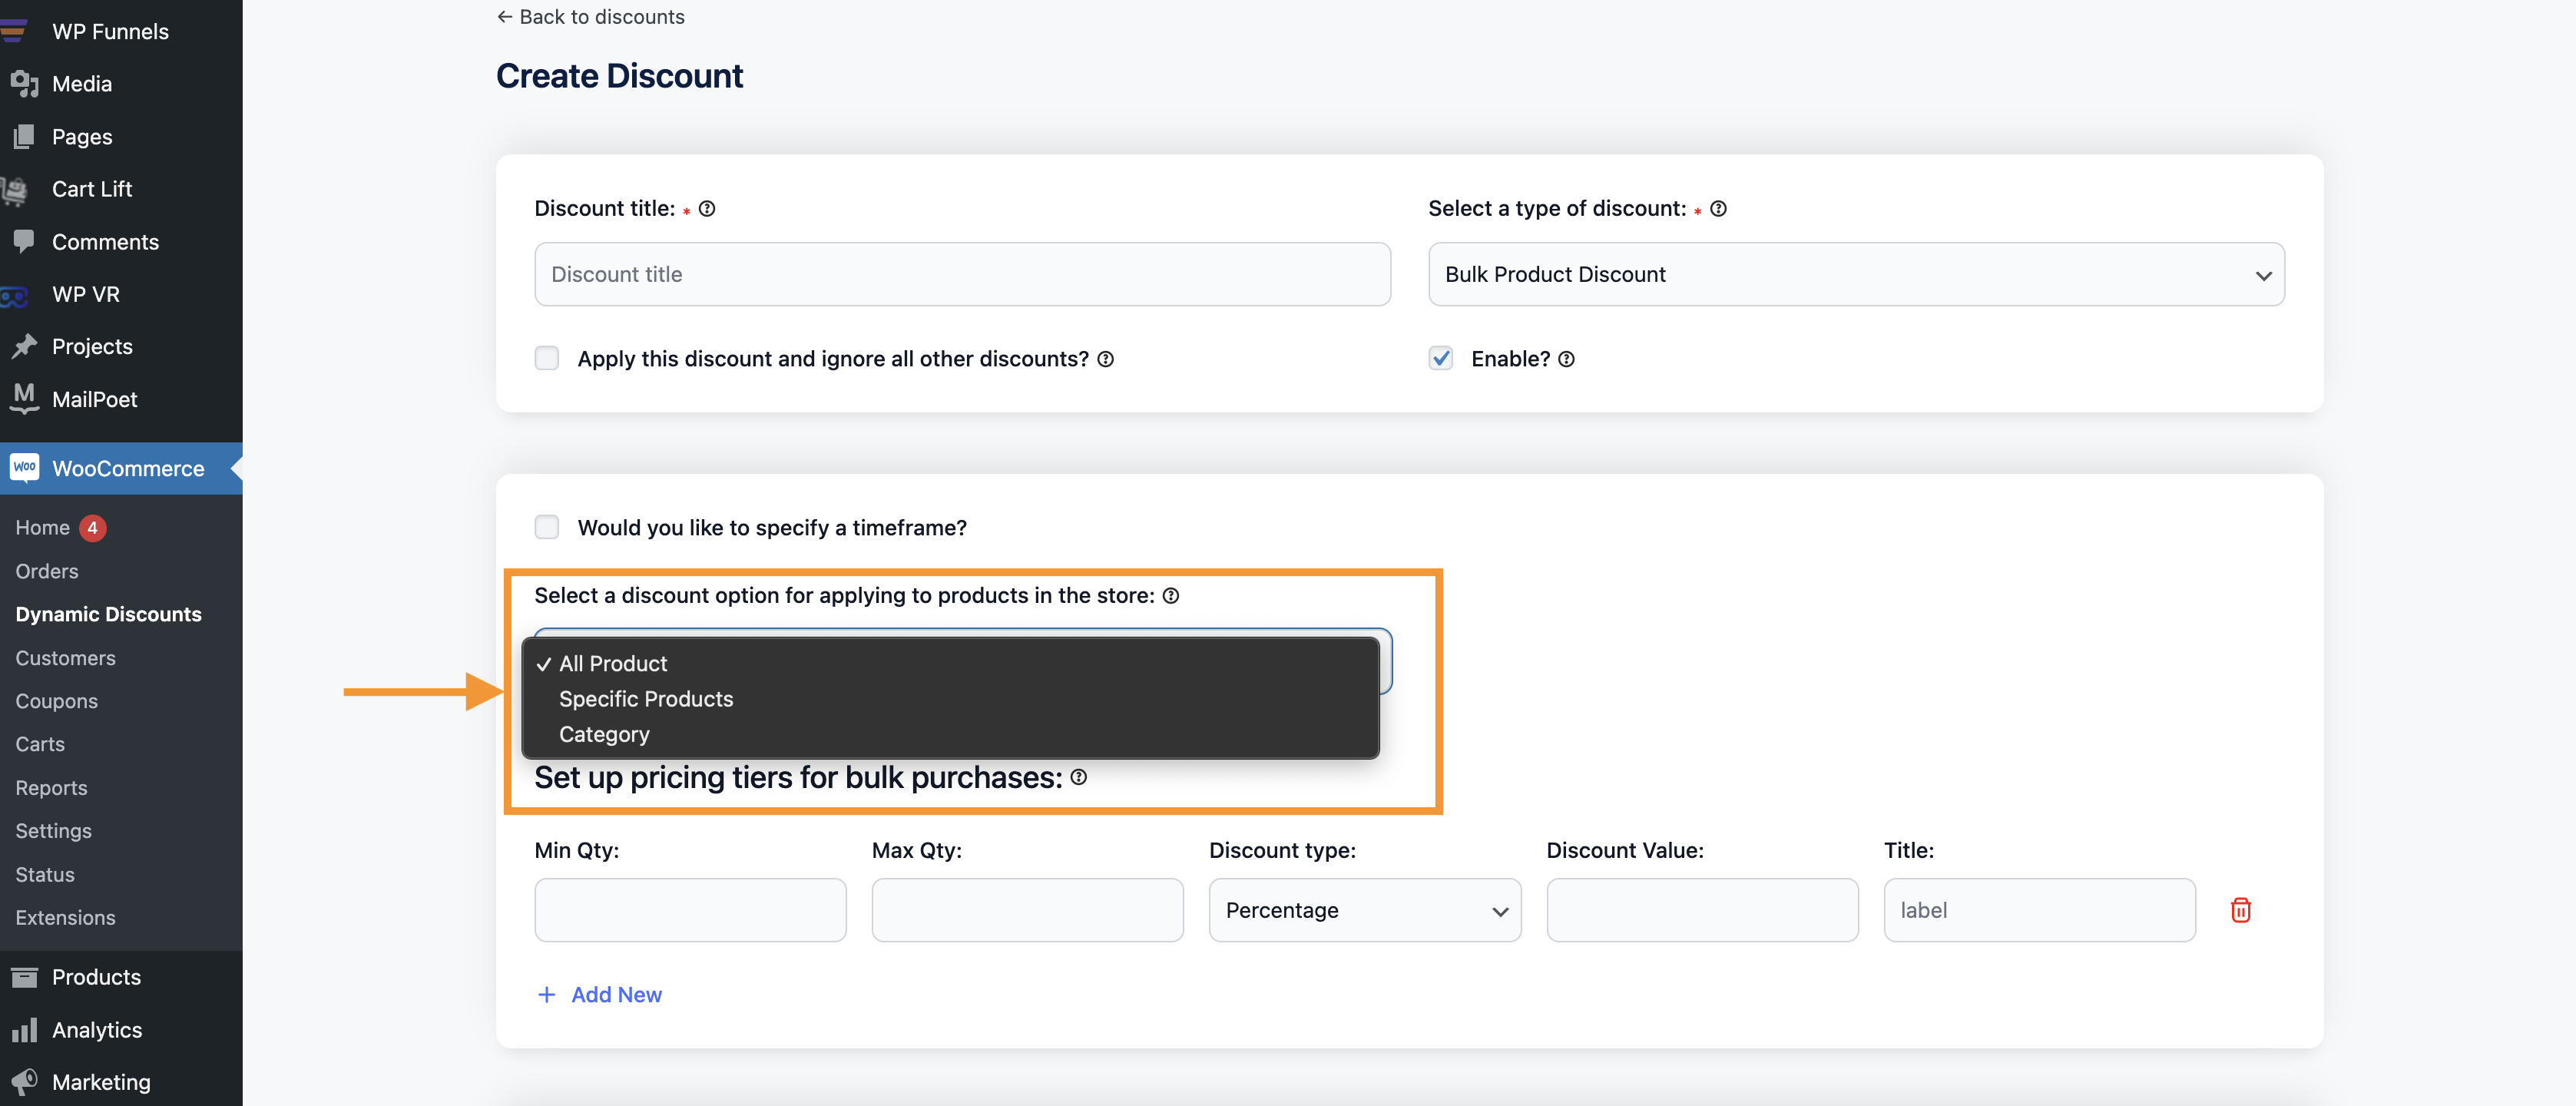The image size is (2576, 1106).
Task: Click the Cart Lift sidebar icon
Action: coord(22,189)
